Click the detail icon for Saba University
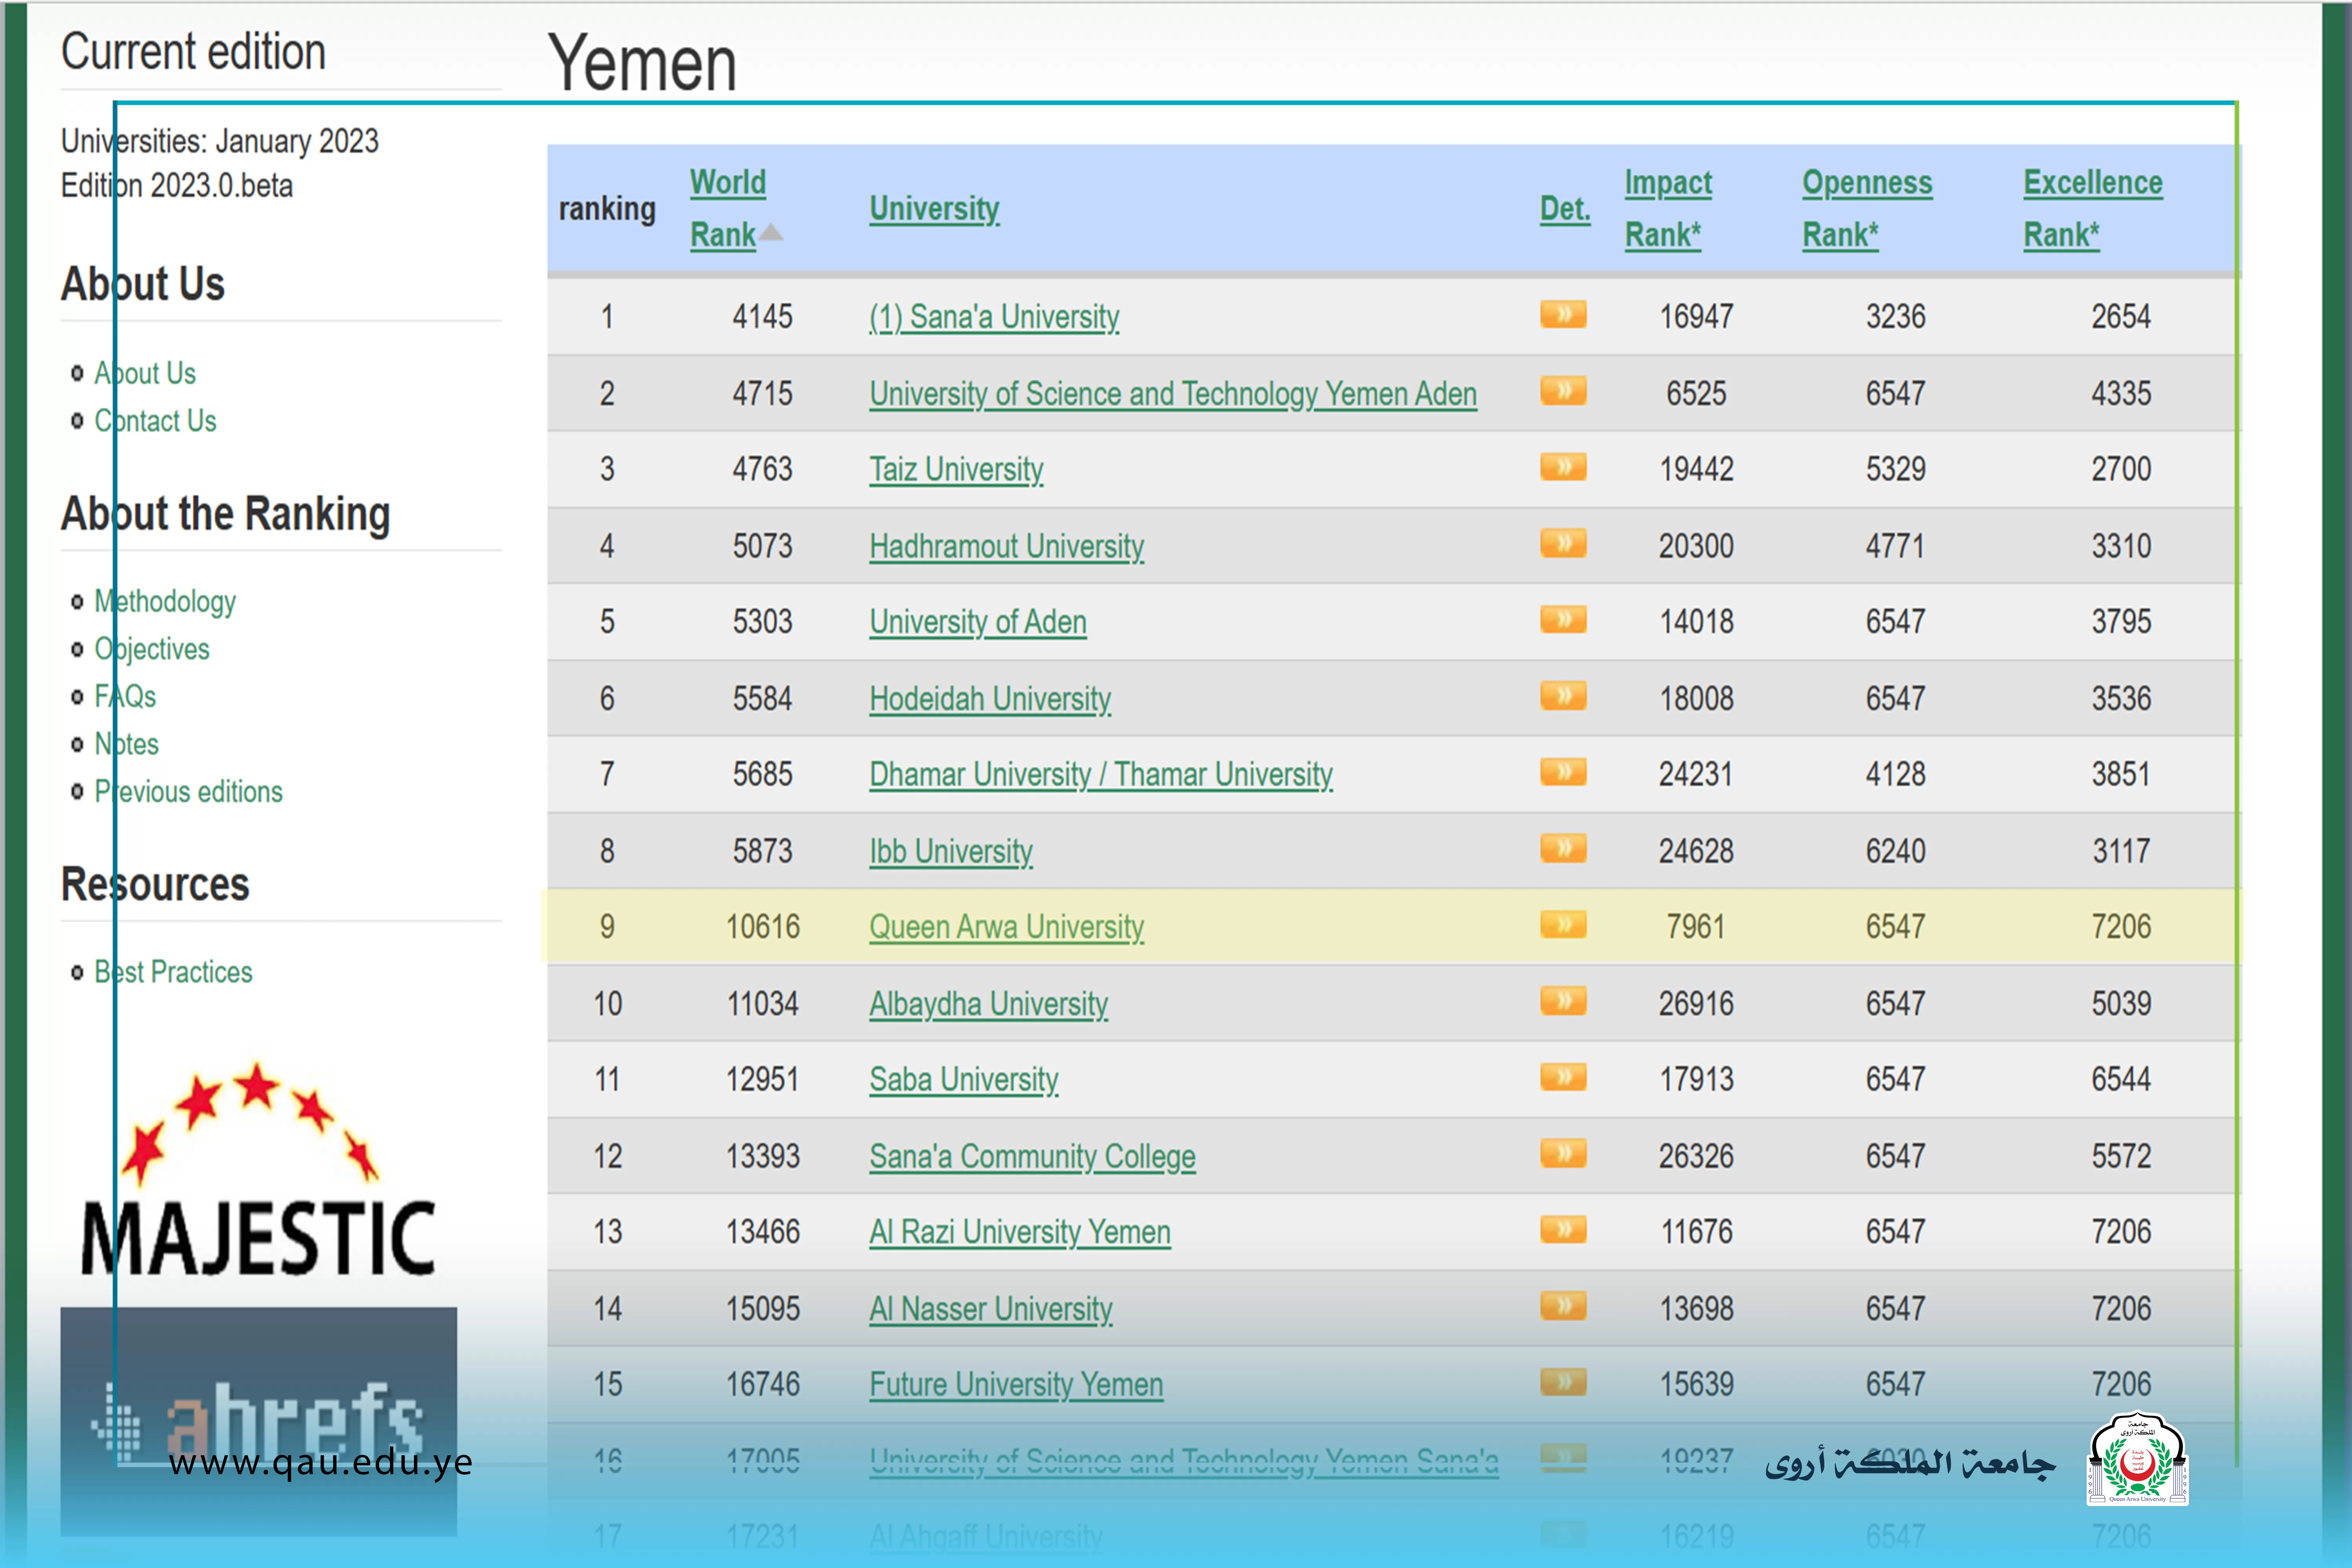This screenshot has height=1568, width=2352. pos(1563,1087)
